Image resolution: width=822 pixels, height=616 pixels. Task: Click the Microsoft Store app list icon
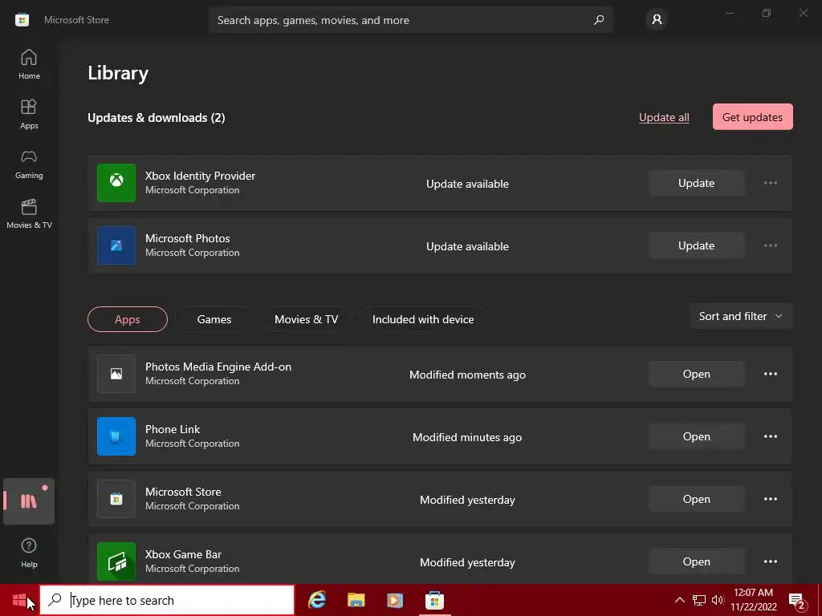(116, 499)
